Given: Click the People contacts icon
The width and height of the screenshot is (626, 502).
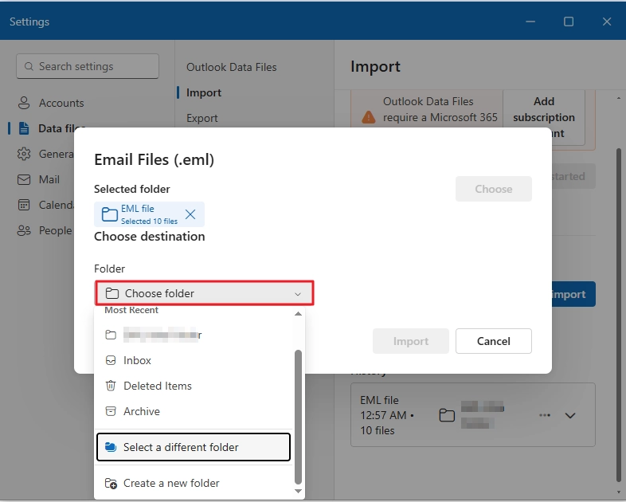Looking at the screenshot, I should point(24,231).
